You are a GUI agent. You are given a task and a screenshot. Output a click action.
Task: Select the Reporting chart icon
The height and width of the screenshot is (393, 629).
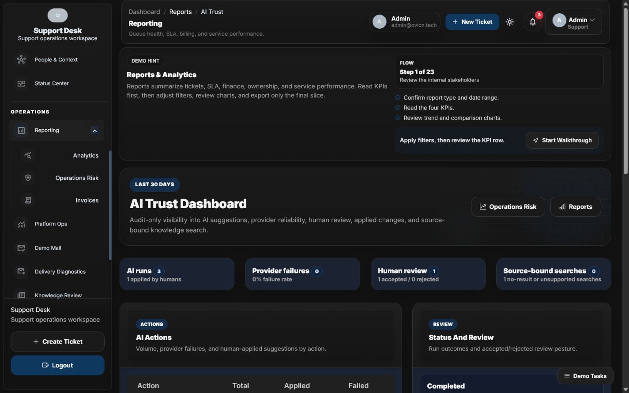(x=21, y=130)
